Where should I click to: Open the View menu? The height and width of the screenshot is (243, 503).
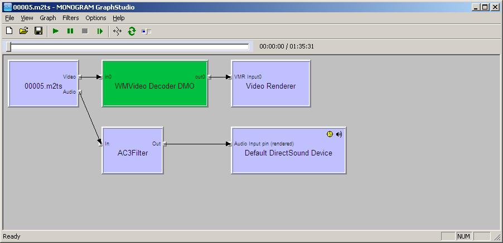click(x=27, y=18)
